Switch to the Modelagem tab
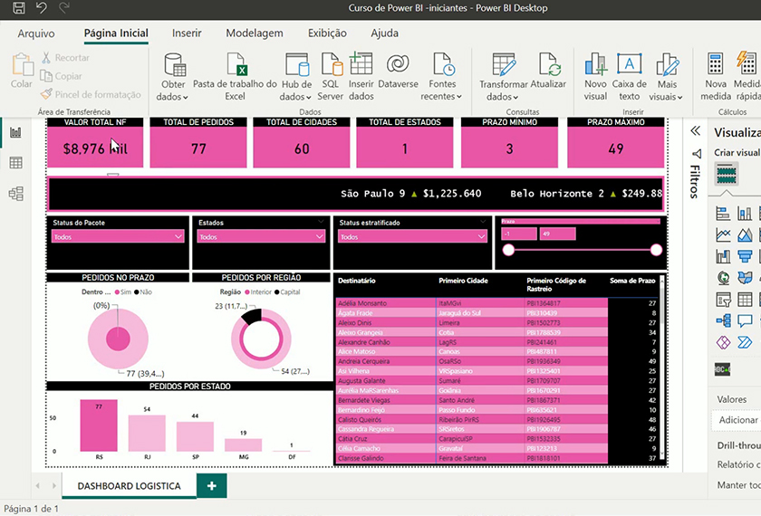 pyautogui.click(x=255, y=33)
